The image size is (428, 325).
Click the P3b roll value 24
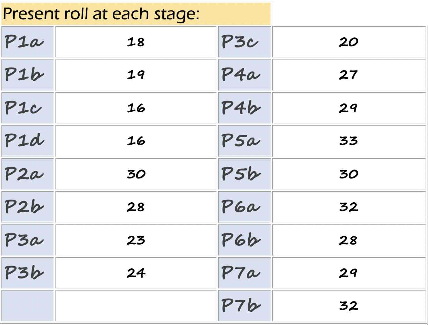coord(136,273)
